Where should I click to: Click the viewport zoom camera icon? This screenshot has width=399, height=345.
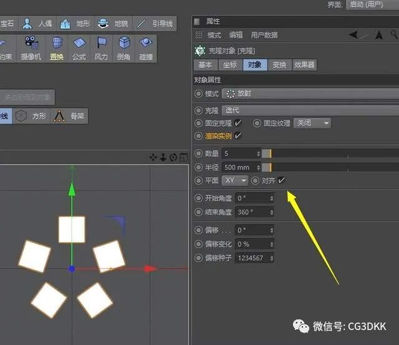point(163,157)
